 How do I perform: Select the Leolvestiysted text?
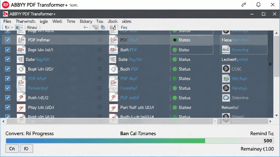pos(235,59)
